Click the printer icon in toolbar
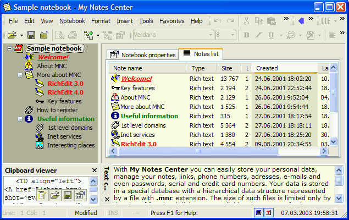This screenshot has height=220, width=349. [x=73, y=35]
